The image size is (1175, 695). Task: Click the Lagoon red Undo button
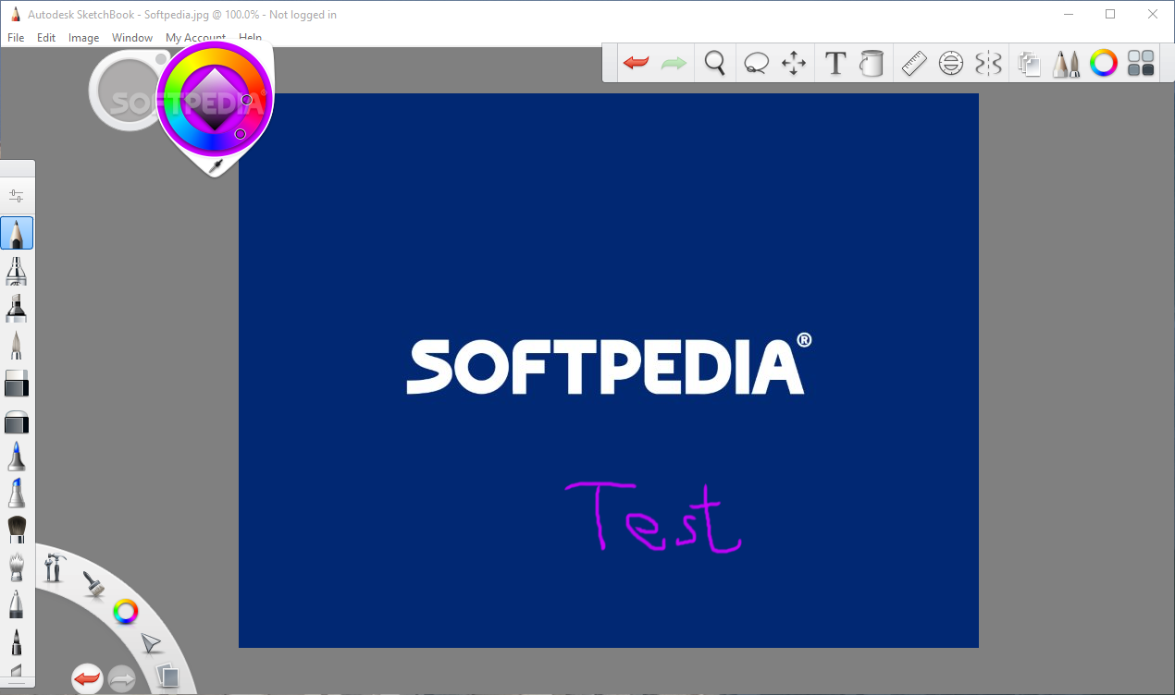click(87, 679)
